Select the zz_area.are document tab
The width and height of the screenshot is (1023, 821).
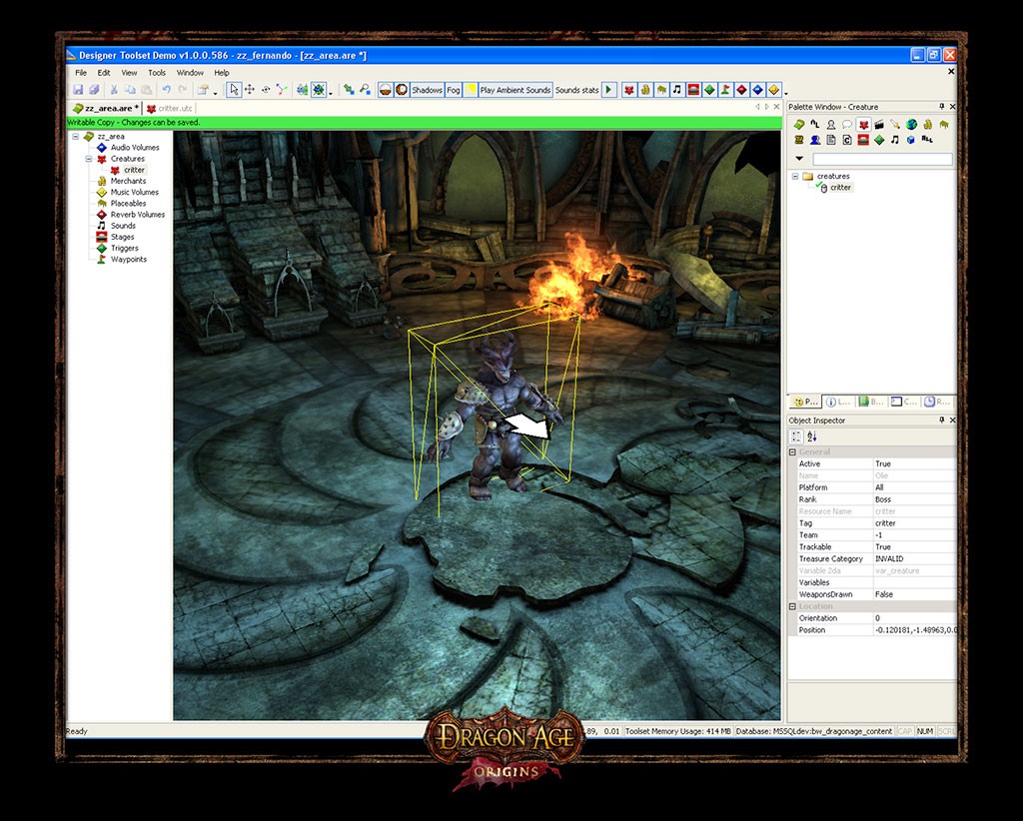pyautogui.click(x=106, y=108)
